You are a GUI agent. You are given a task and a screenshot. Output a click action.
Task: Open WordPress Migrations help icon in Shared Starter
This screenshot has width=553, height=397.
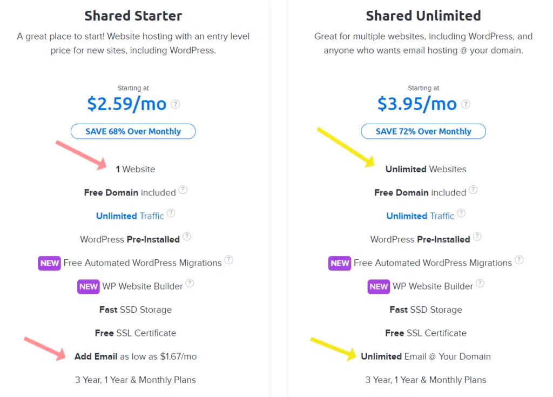[x=228, y=260]
